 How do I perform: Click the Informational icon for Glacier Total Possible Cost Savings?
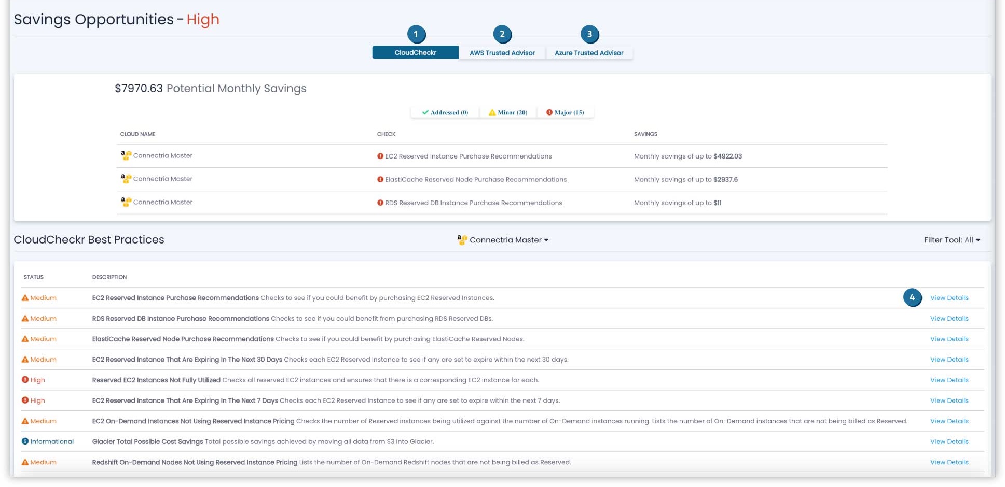click(x=25, y=441)
